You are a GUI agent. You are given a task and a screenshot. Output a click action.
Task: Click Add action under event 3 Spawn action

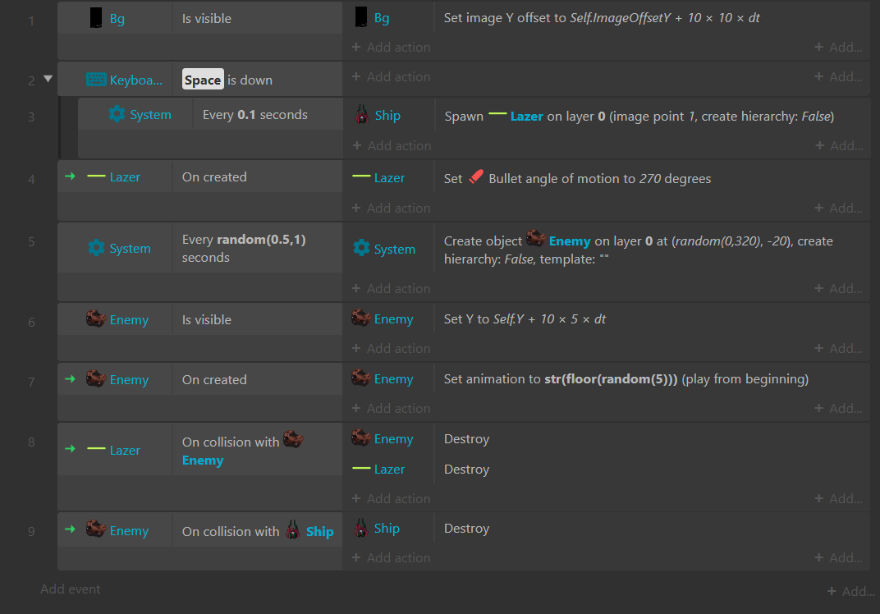point(392,146)
